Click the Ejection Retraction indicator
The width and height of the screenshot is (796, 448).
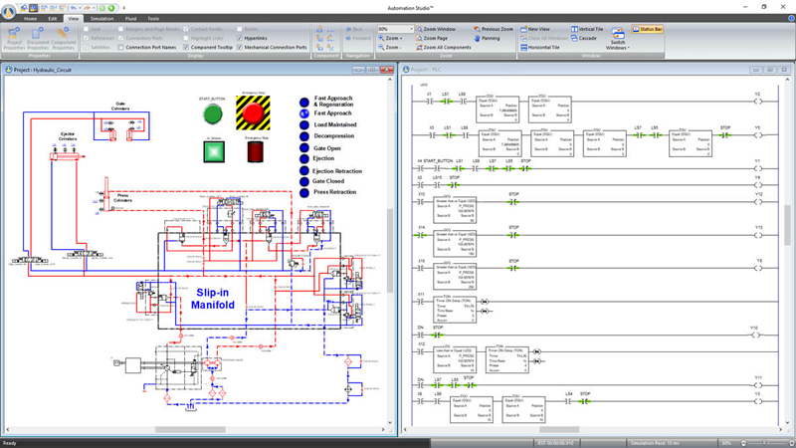pyautogui.click(x=304, y=170)
